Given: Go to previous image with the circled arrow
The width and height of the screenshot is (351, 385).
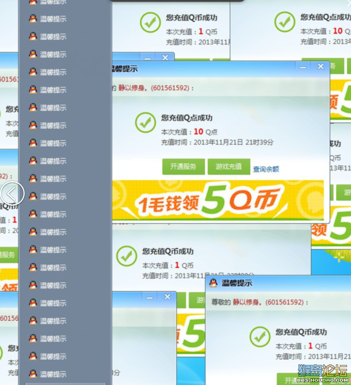Looking at the screenshot, I should click(12, 193).
